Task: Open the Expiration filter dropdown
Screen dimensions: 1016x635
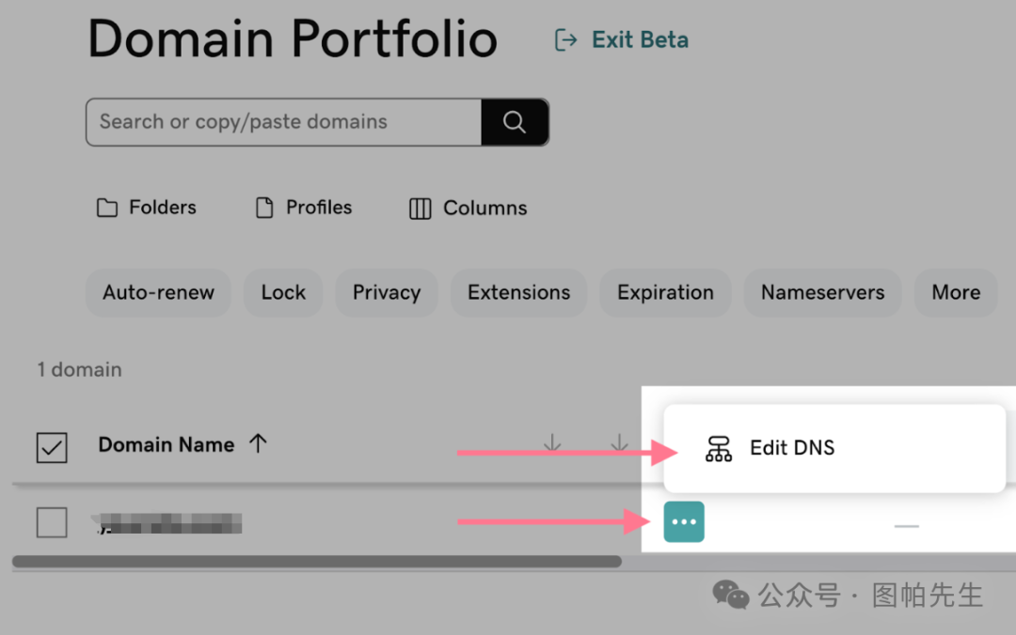Action: (x=665, y=292)
